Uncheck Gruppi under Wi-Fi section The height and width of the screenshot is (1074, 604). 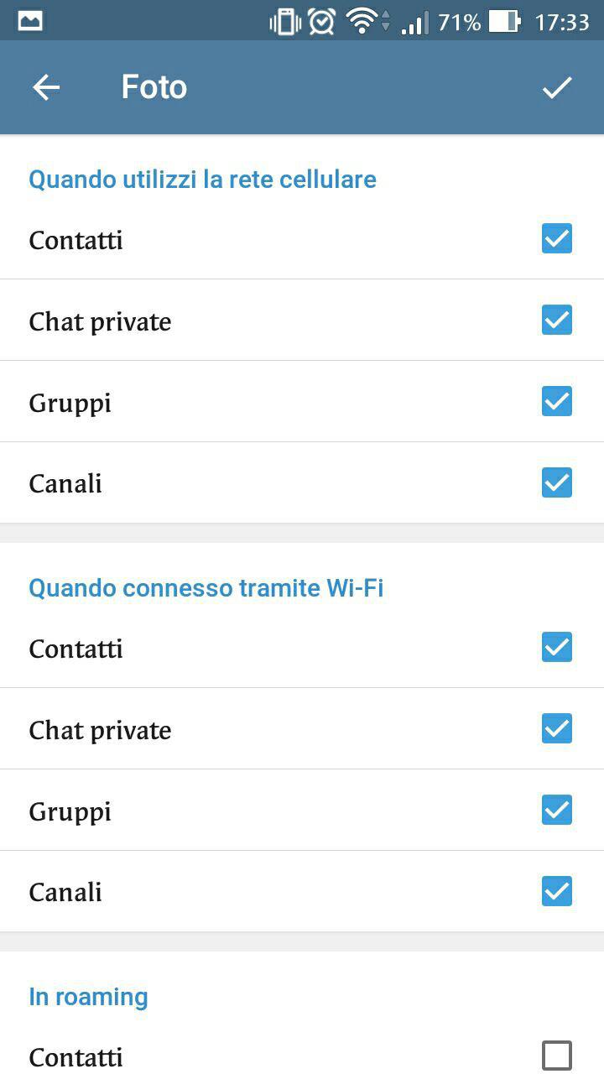(557, 811)
